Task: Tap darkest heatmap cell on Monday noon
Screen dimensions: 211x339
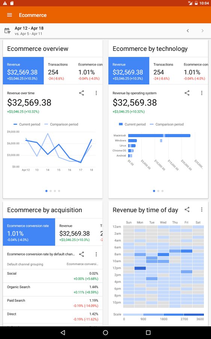Action: coord(140,268)
